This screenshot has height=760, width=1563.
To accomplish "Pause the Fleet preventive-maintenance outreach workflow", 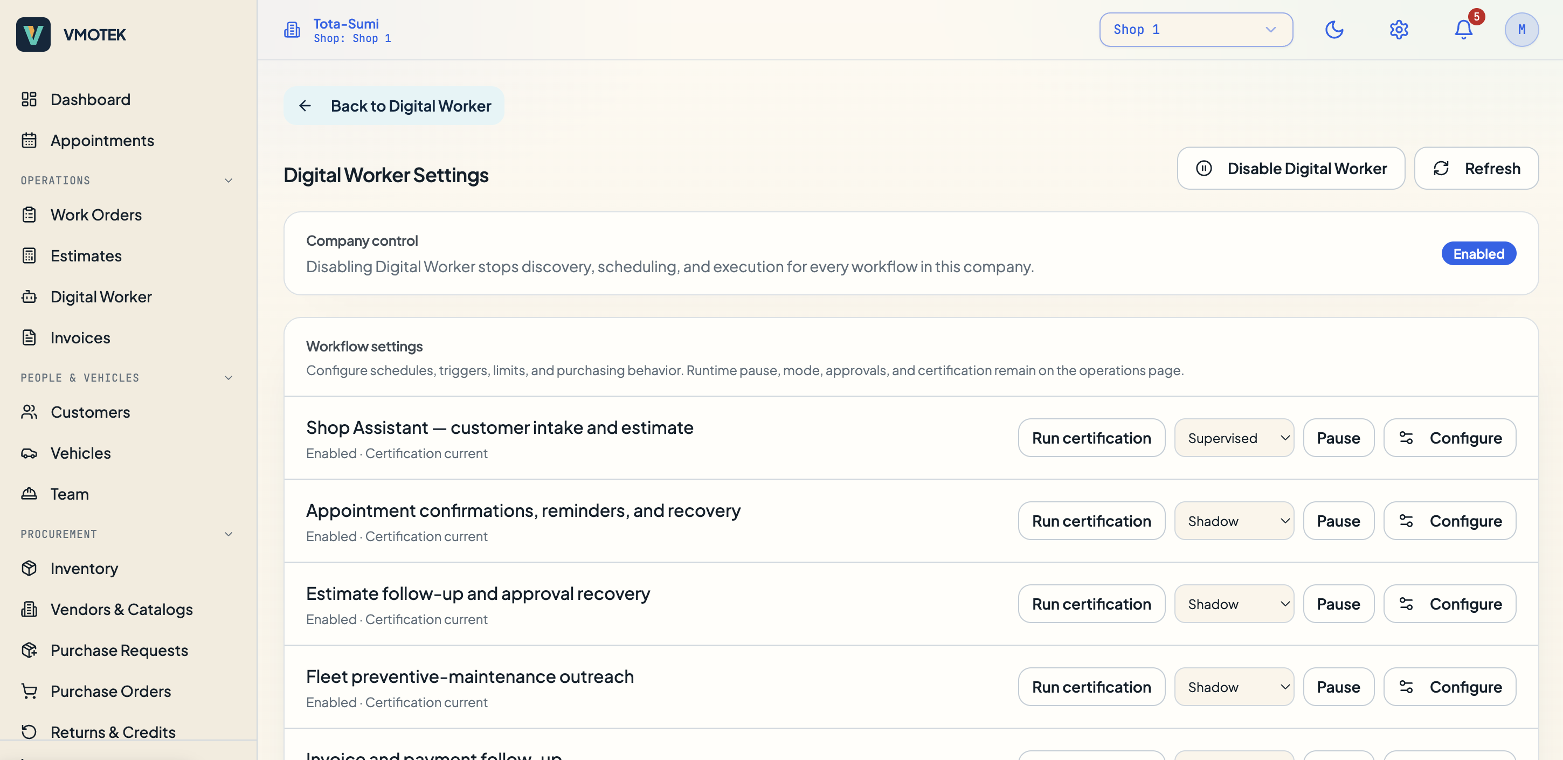I will click(1338, 687).
